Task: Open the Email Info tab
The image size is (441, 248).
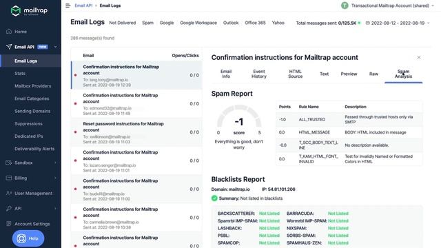Action: click(x=226, y=74)
